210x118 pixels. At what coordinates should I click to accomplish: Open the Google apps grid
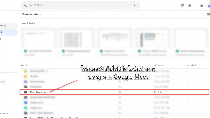[201, 5]
